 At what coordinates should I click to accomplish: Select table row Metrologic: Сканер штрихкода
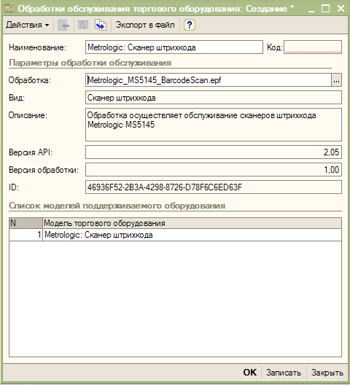pyautogui.click(x=176, y=235)
